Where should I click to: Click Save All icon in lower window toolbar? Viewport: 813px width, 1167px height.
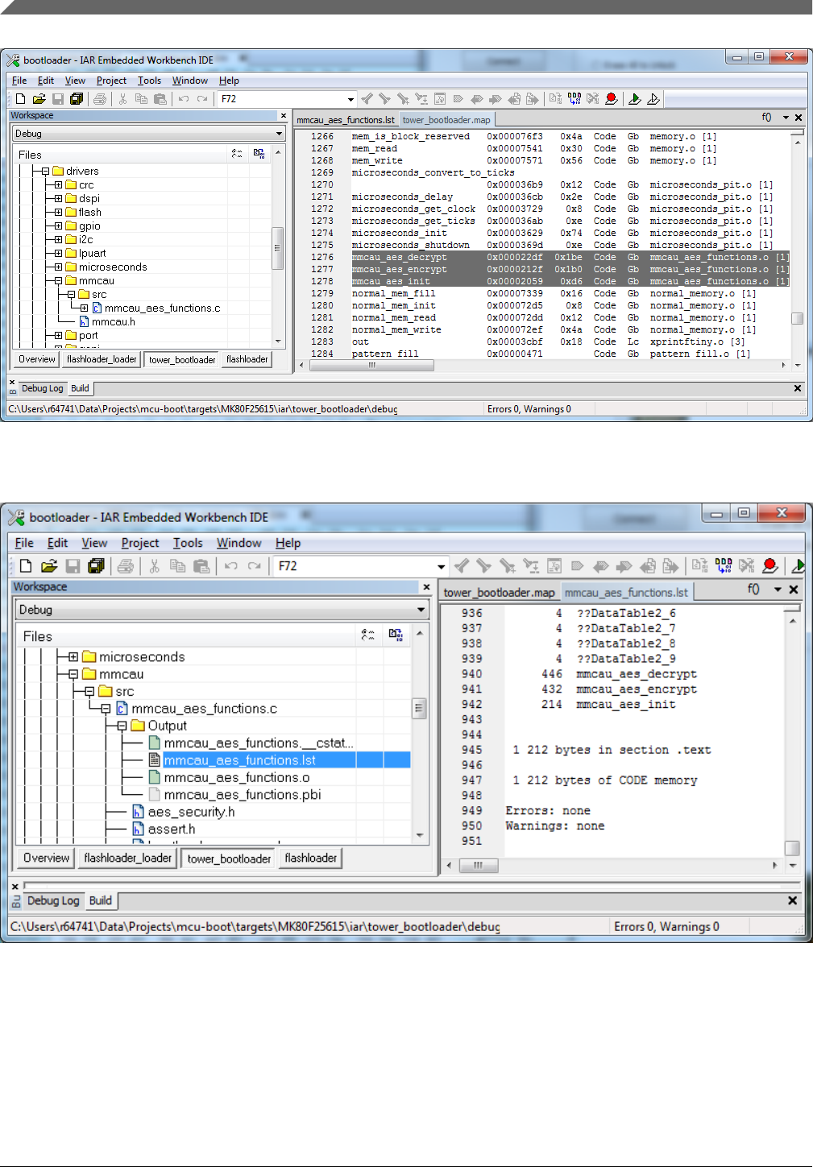(x=97, y=566)
